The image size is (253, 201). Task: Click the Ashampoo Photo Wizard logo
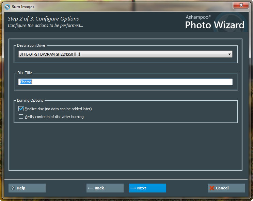coord(215,22)
